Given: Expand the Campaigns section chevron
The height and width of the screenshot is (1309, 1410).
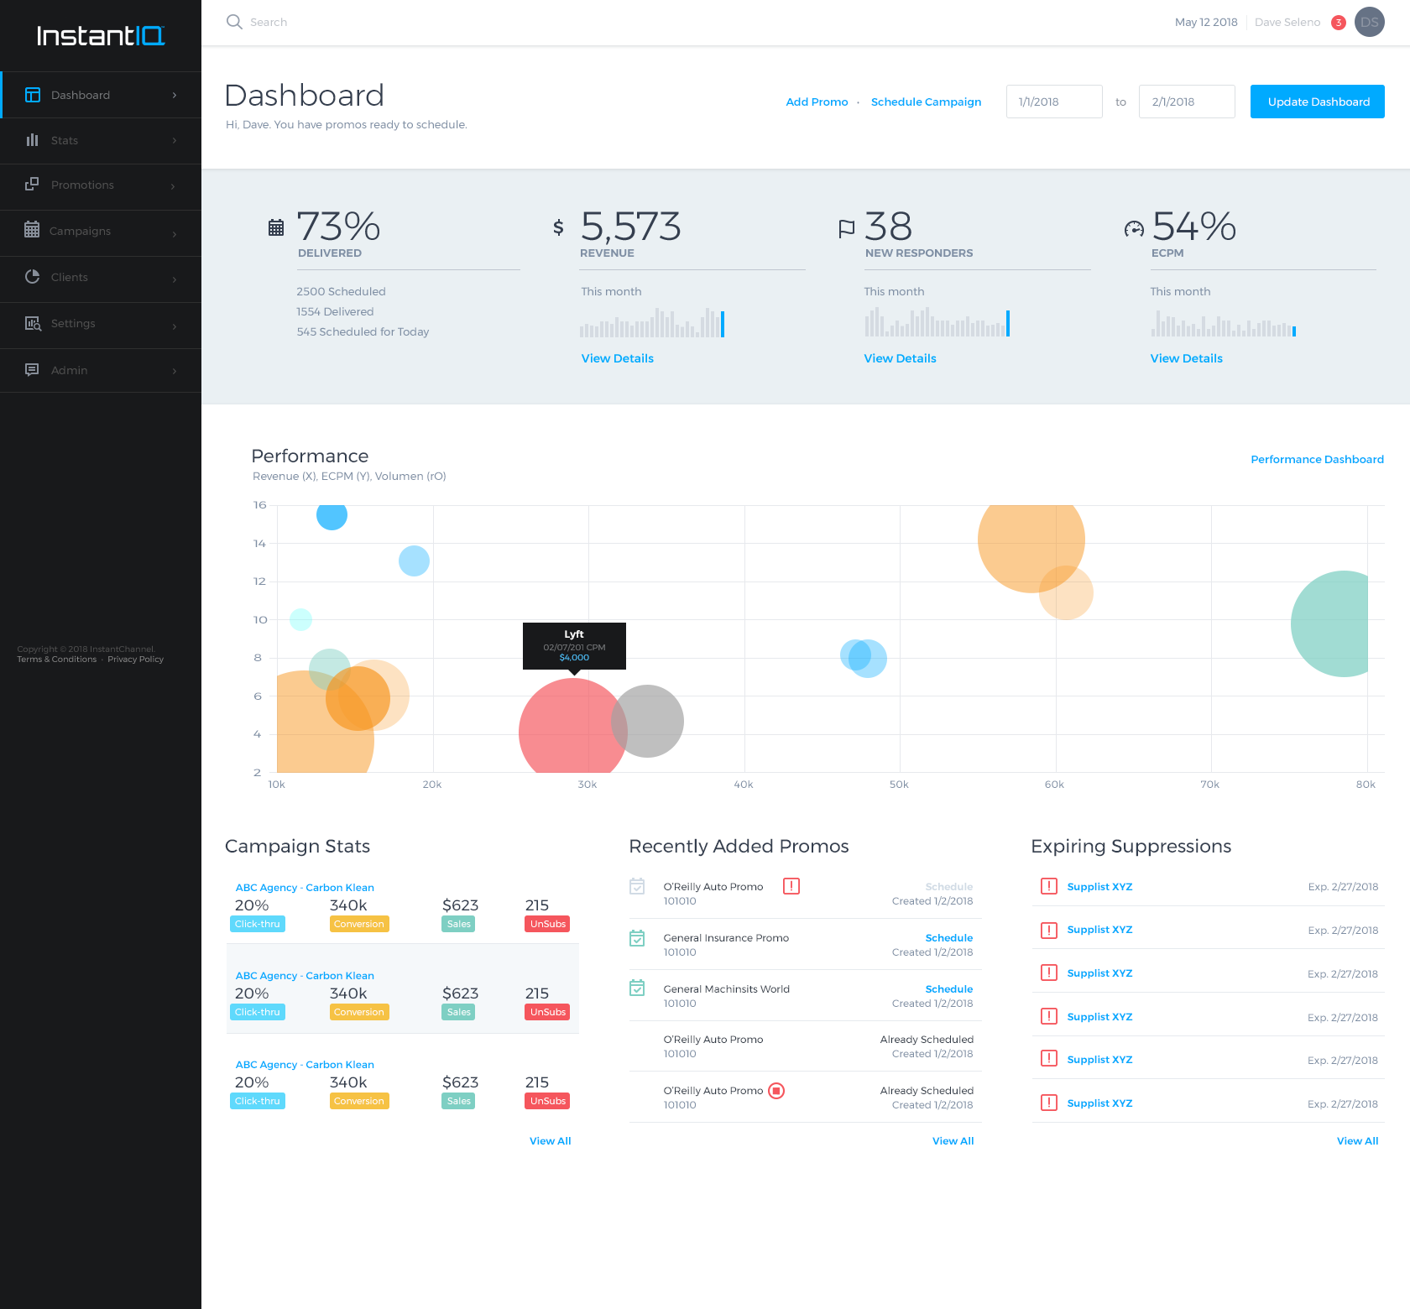Looking at the screenshot, I should (175, 233).
